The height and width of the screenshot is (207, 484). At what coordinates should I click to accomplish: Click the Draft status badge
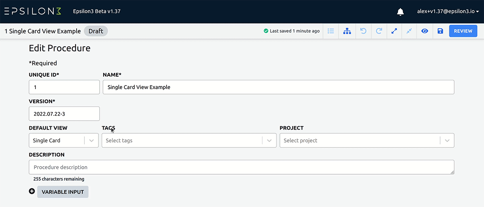[x=96, y=31]
